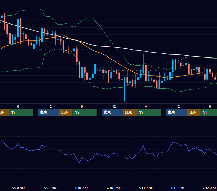Click hour tick 12 above 7/9 12:00

(50, 107)
